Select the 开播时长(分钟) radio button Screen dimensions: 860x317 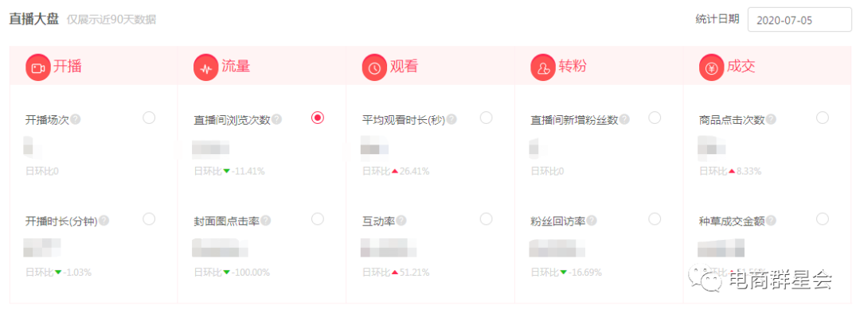149,219
